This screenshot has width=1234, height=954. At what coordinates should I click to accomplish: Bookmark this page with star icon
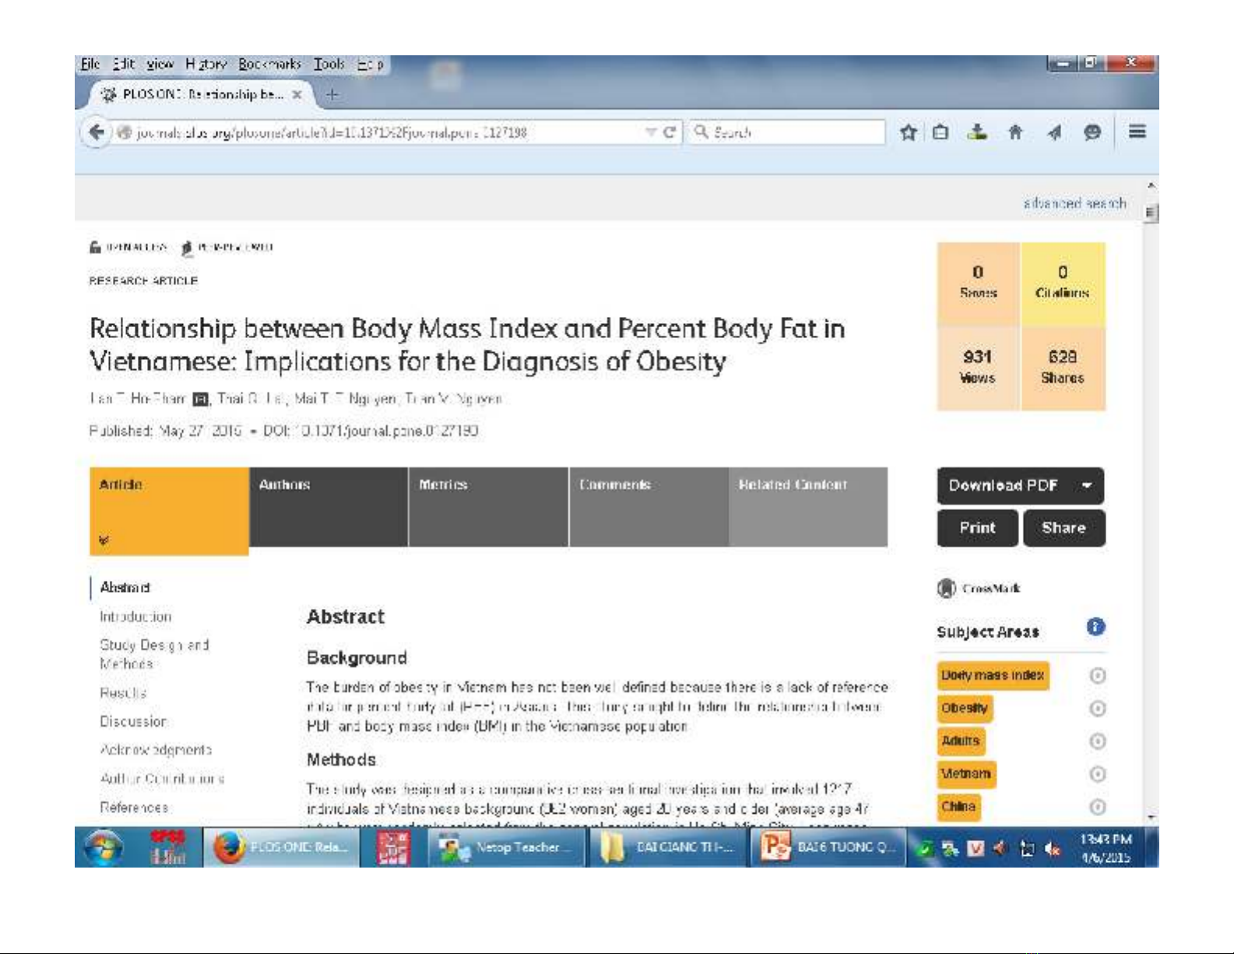908,132
